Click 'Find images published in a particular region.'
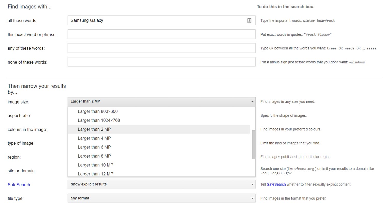This screenshot has width=384, height=207. pyautogui.click(x=296, y=157)
